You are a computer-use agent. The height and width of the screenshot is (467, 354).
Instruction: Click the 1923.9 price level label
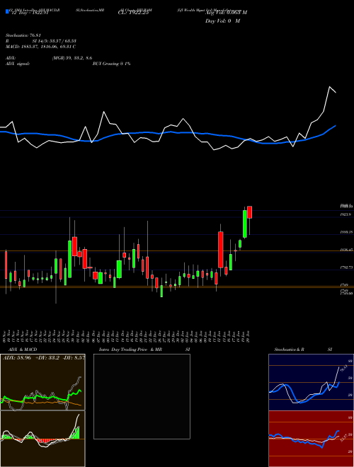[346, 214]
